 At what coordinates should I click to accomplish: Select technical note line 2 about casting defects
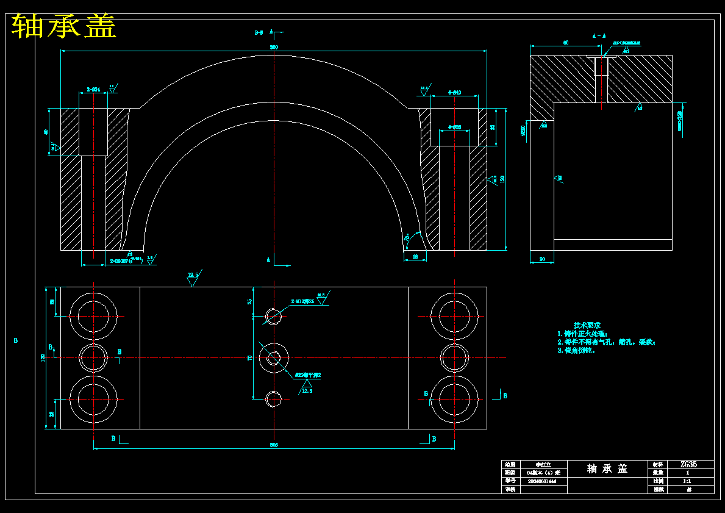click(607, 342)
